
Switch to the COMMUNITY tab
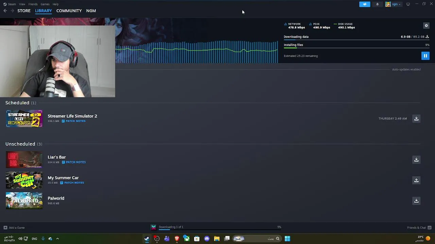pyautogui.click(x=69, y=11)
